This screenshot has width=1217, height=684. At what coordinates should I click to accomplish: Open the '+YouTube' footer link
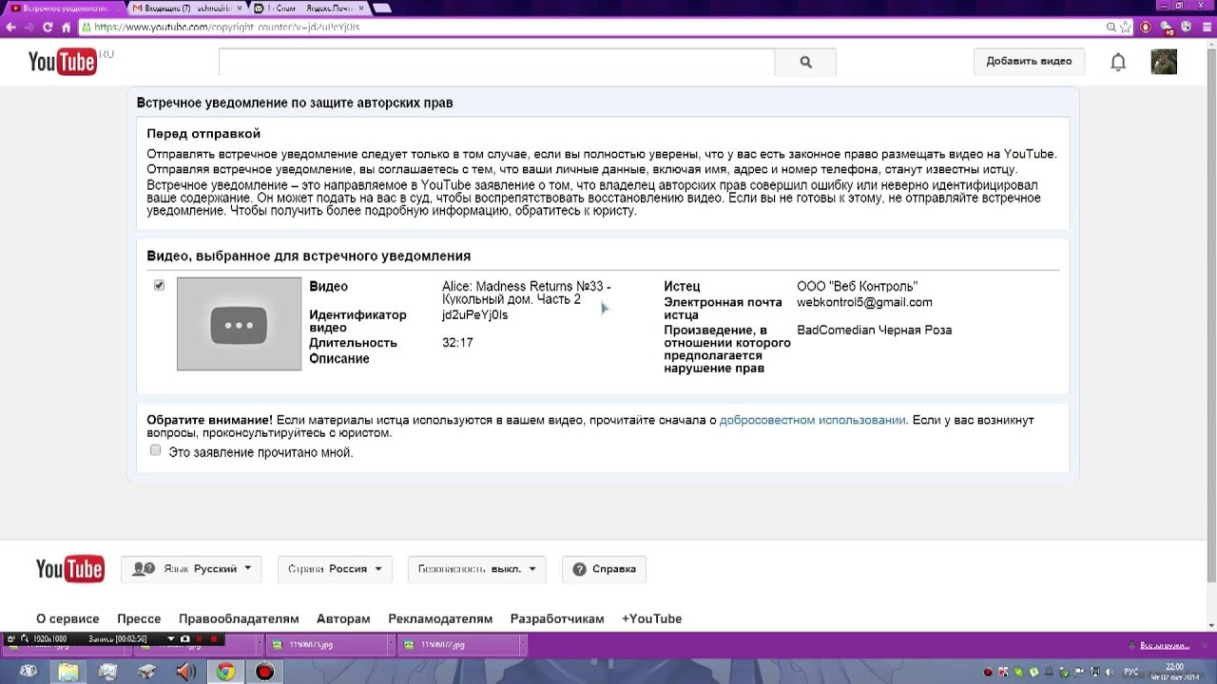pos(651,618)
